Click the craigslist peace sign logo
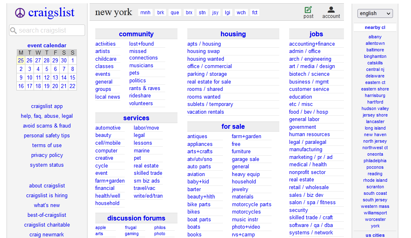The height and width of the screenshot is (238, 411). 20,13
